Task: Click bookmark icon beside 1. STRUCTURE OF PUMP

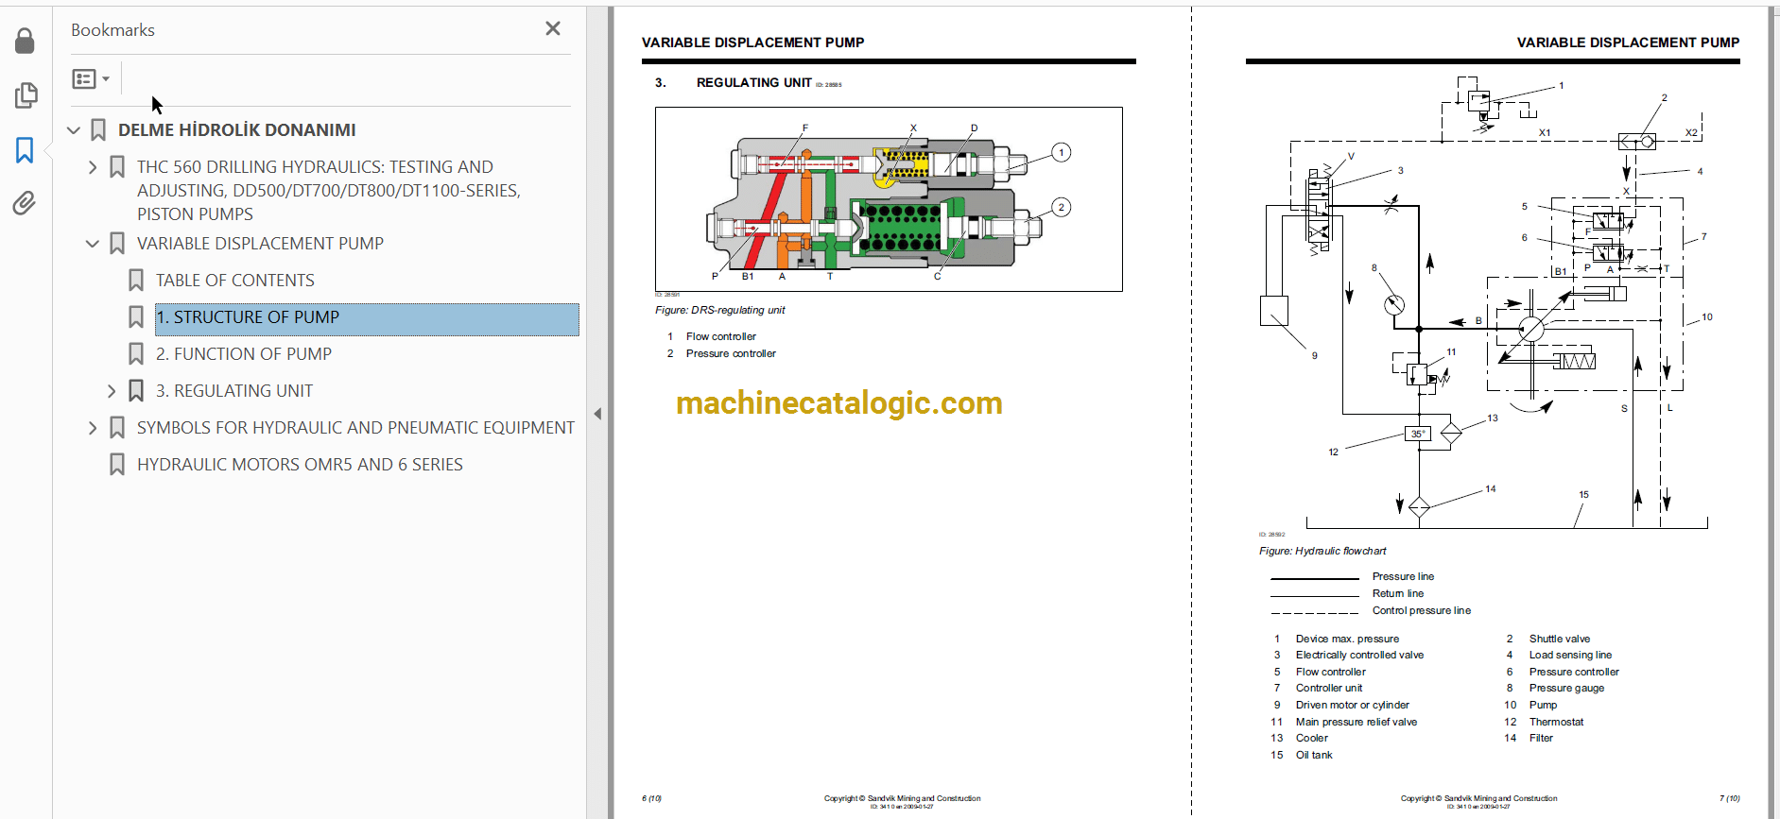Action: [136, 317]
